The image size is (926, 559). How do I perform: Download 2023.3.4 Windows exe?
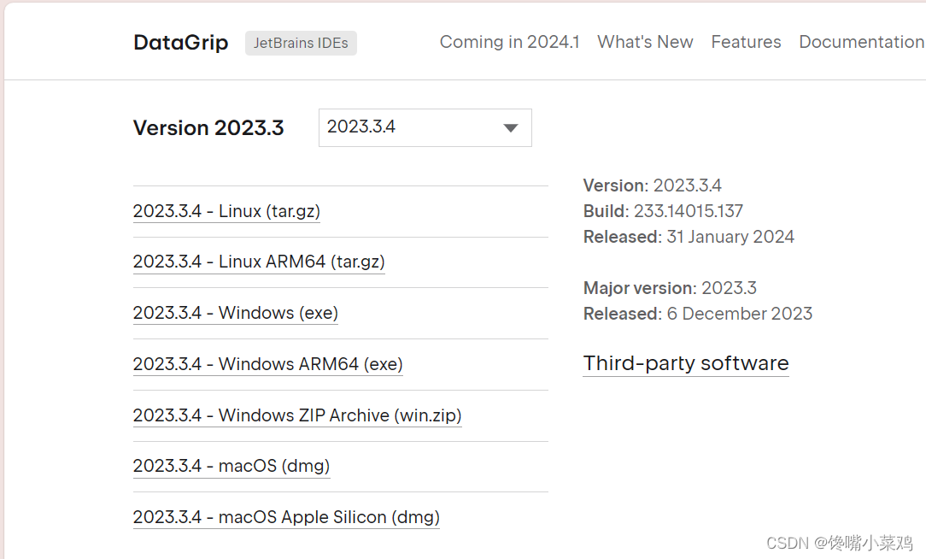point(236,313)
